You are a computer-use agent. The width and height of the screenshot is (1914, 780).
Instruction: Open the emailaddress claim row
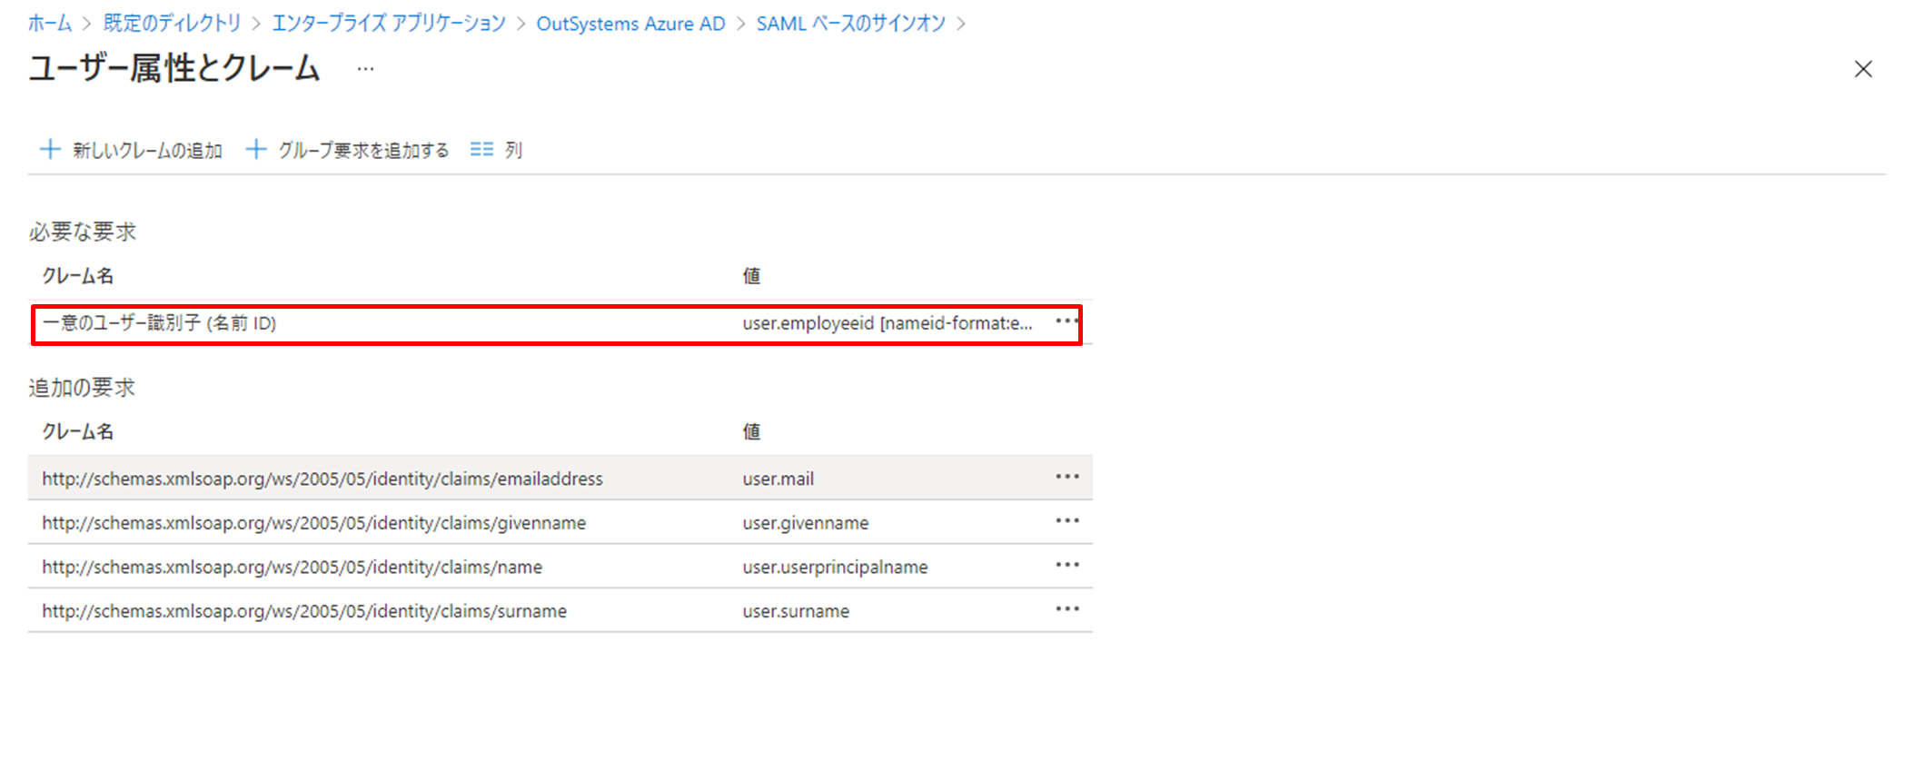click(322, 479)
